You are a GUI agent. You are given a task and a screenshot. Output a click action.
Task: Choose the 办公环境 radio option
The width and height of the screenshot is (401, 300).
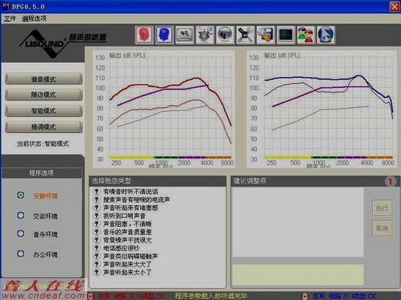(x=21, y=253)
